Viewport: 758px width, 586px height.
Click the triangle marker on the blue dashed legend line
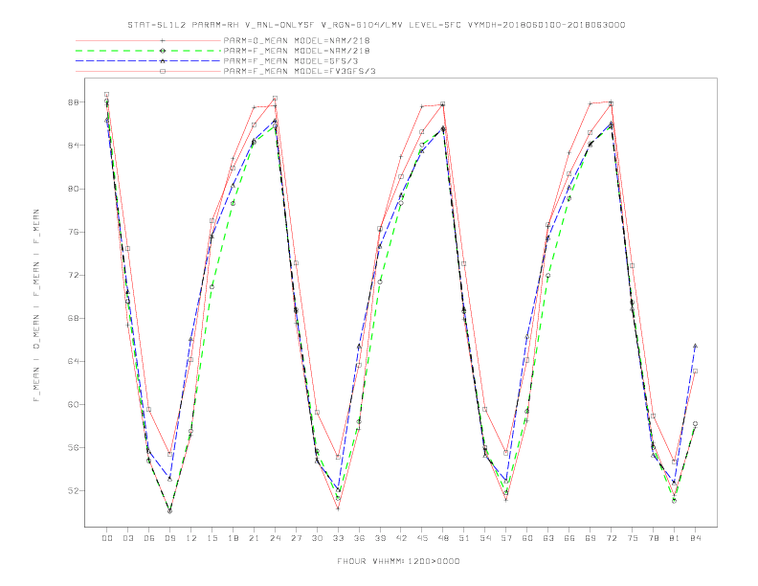point(163,61)
